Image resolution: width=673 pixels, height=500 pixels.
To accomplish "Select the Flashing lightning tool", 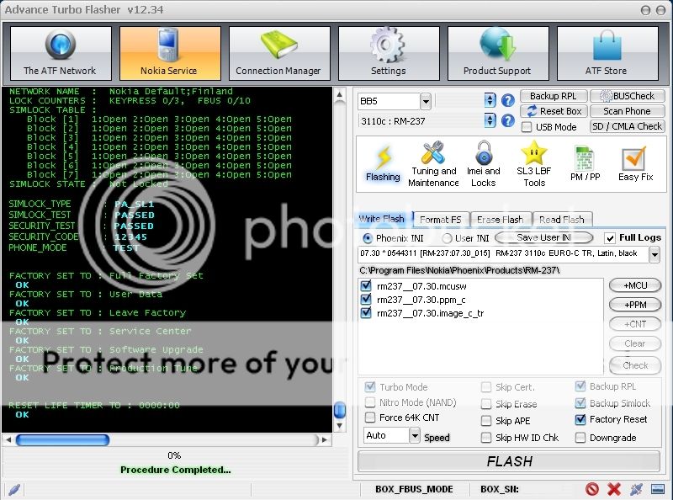I will [383, 164].
